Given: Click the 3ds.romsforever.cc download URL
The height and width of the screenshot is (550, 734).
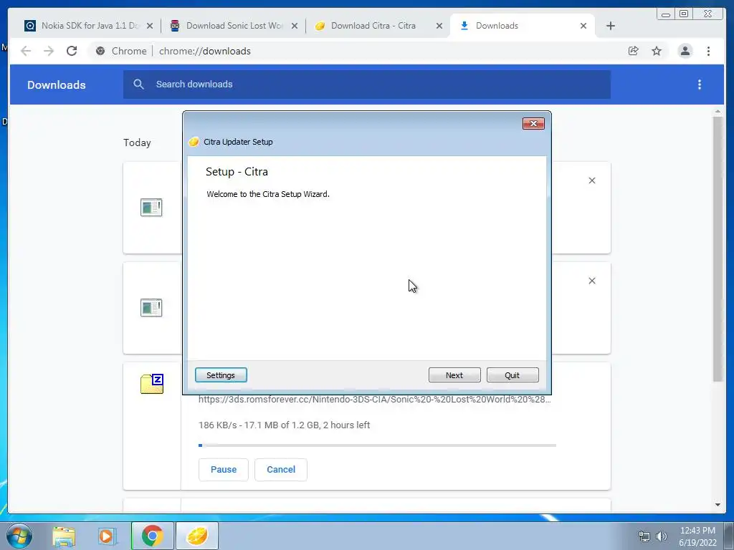Looking at the screenshot, I should (x=374, y=400).
